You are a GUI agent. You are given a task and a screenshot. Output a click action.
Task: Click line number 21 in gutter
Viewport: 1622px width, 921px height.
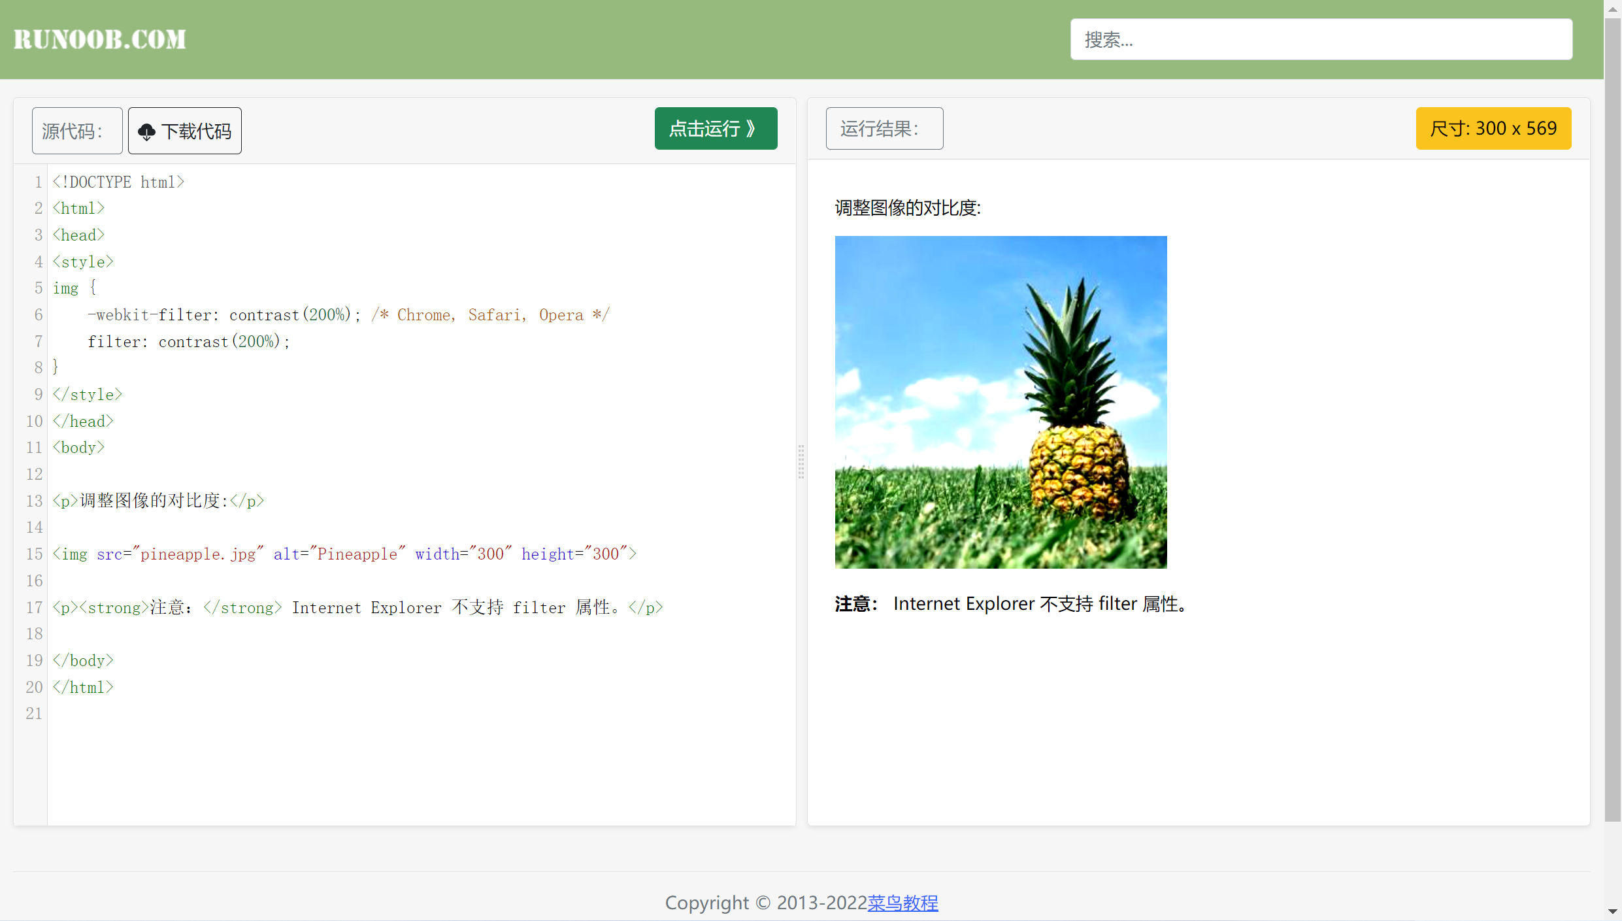click(x=34, y=713)
